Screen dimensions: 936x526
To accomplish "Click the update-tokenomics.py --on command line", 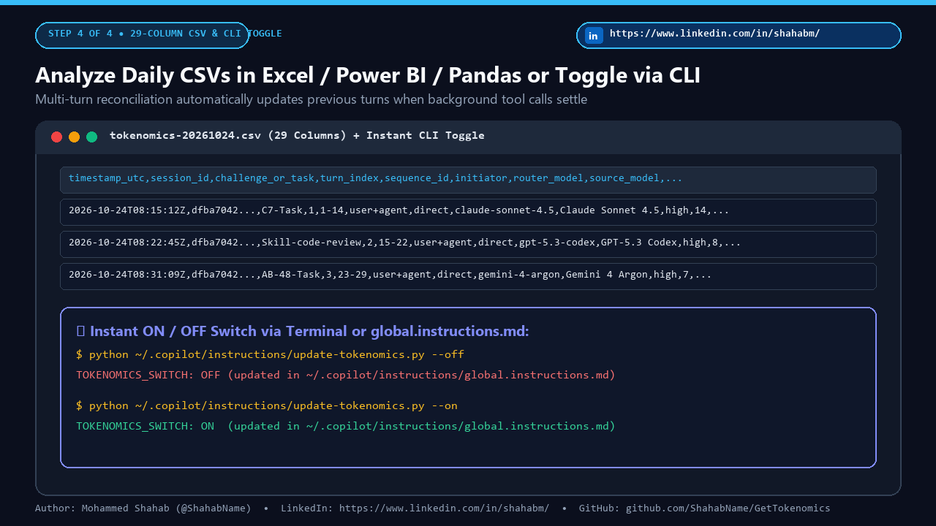I will point(267,405).
